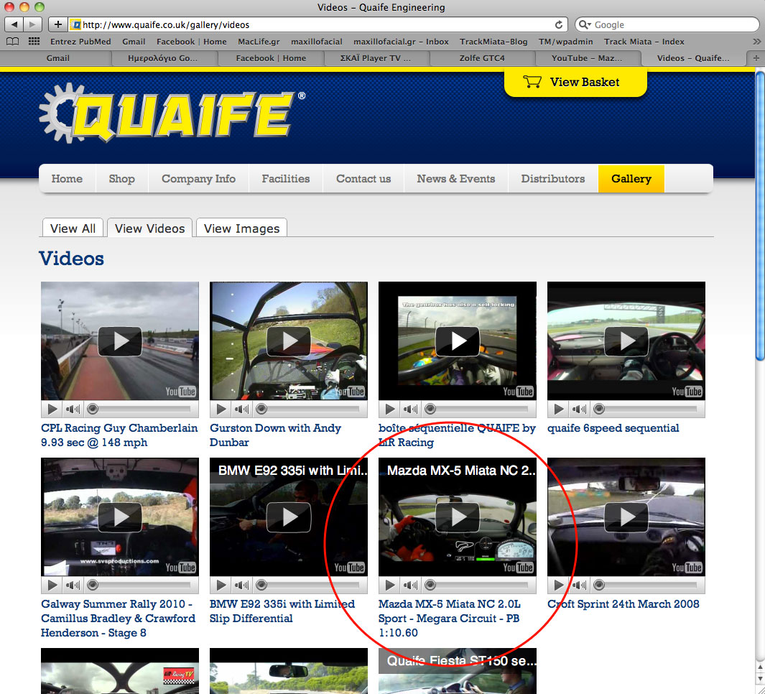Open the Top Sites grid icon
The width and height of the screenshot is (765, 694).
pos(34,42)
